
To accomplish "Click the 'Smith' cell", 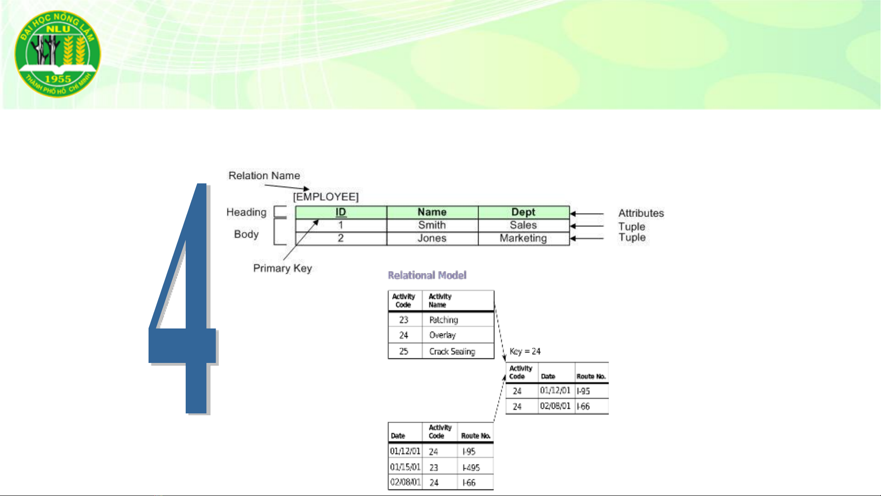I will click(x=432, y=225).
